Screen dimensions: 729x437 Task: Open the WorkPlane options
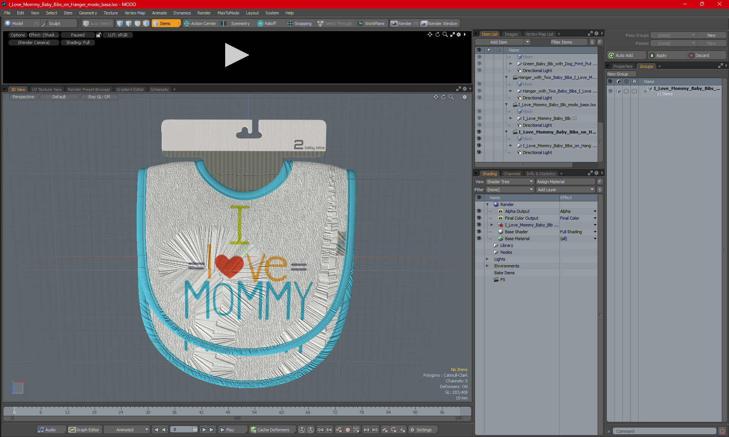[x=371, y=24]
